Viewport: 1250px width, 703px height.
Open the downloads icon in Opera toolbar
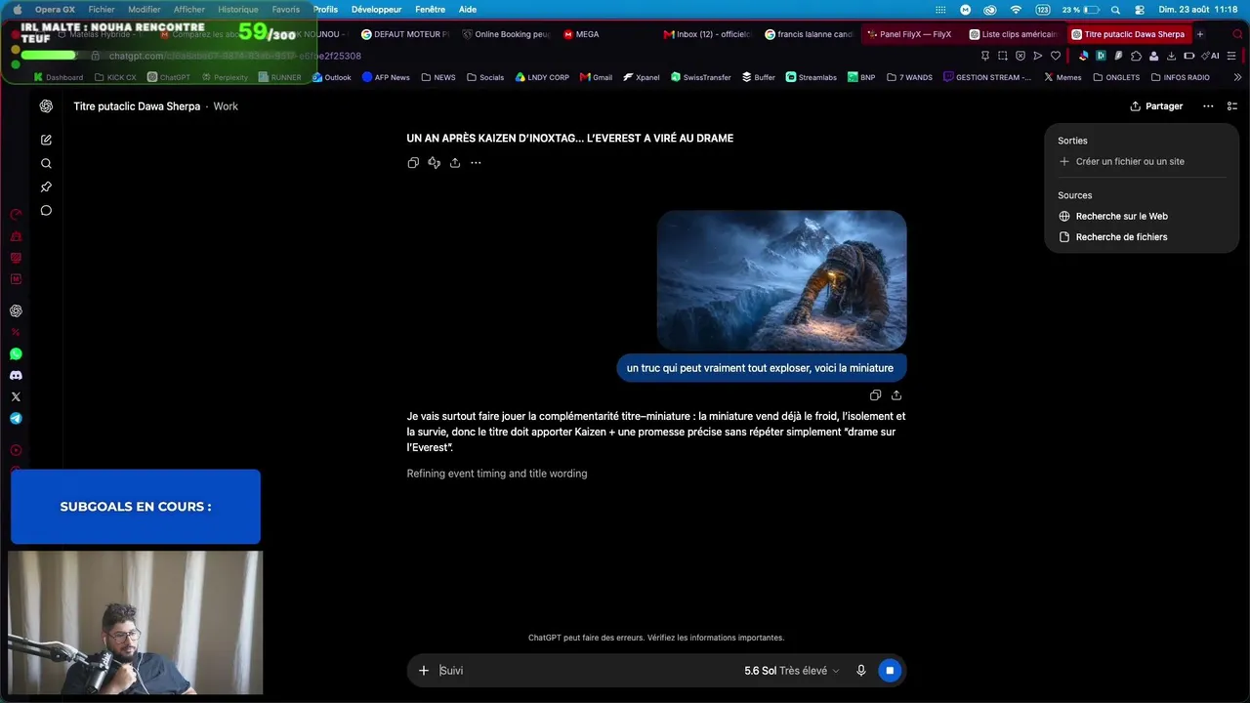1171,56
